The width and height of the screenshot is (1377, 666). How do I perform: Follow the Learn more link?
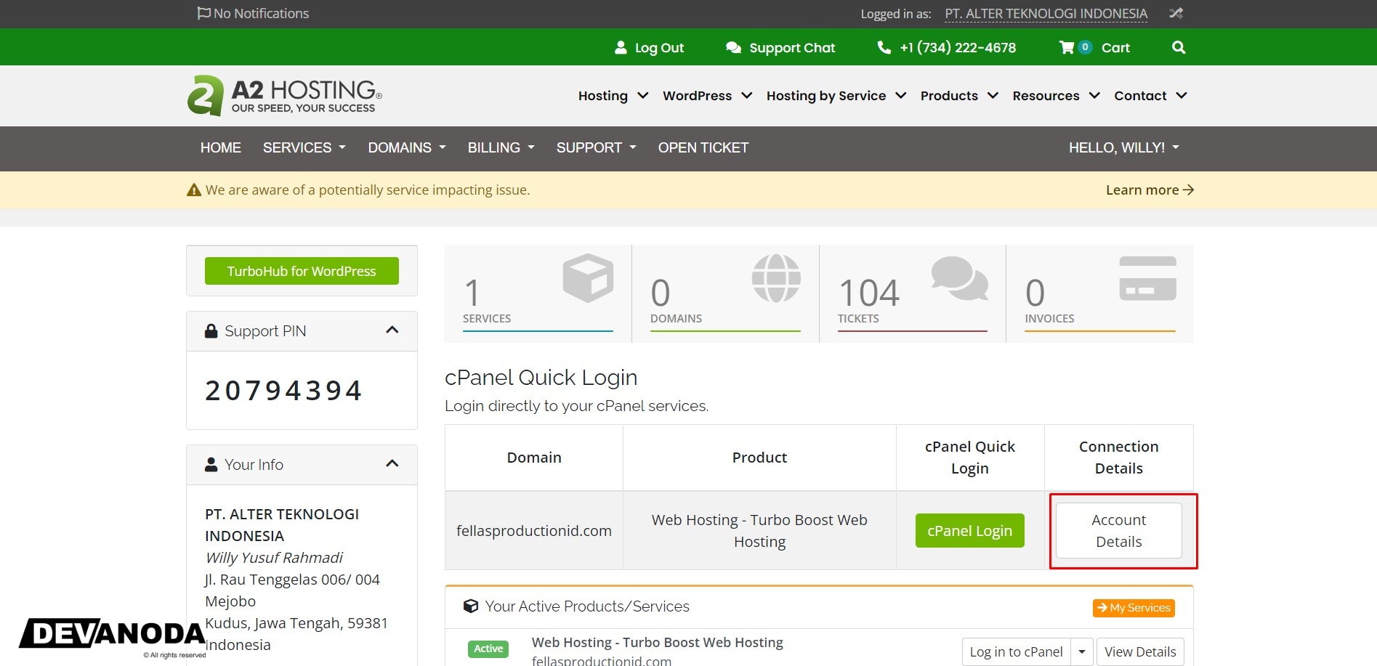1150,190
